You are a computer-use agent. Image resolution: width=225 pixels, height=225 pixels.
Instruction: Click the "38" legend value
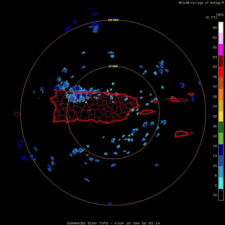pos(215,96)
